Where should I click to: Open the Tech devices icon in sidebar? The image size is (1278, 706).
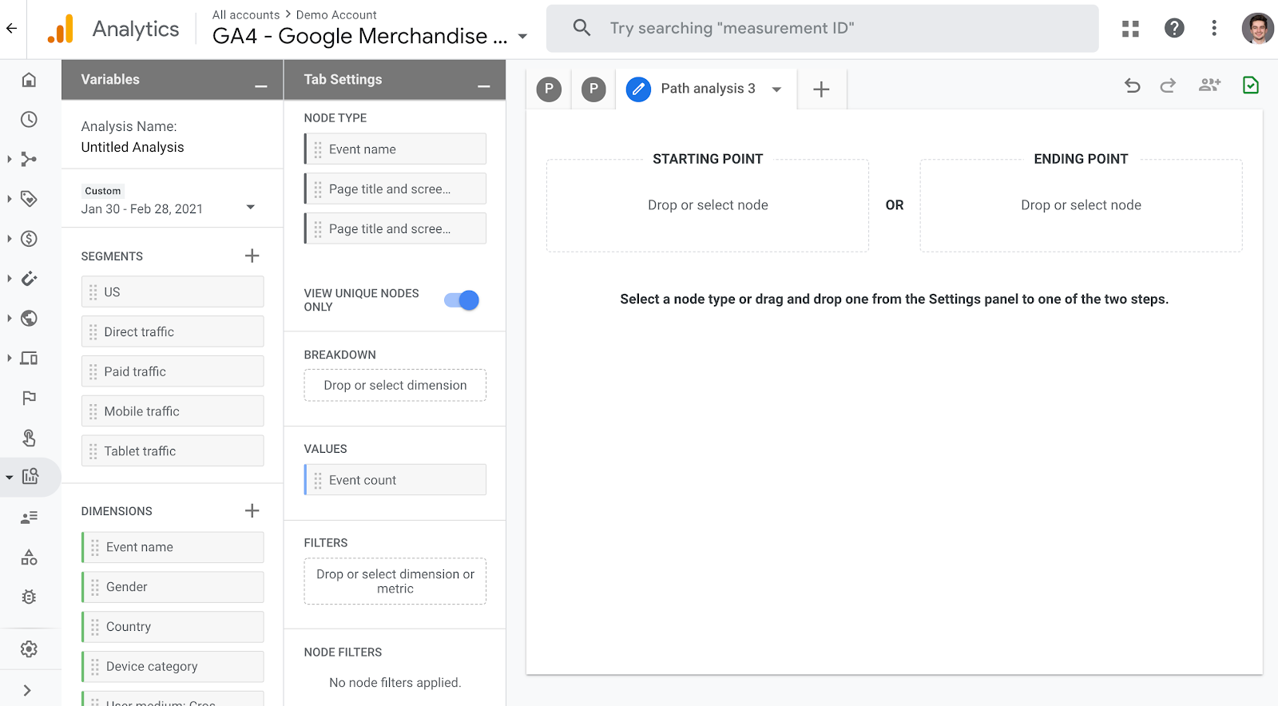29,359
